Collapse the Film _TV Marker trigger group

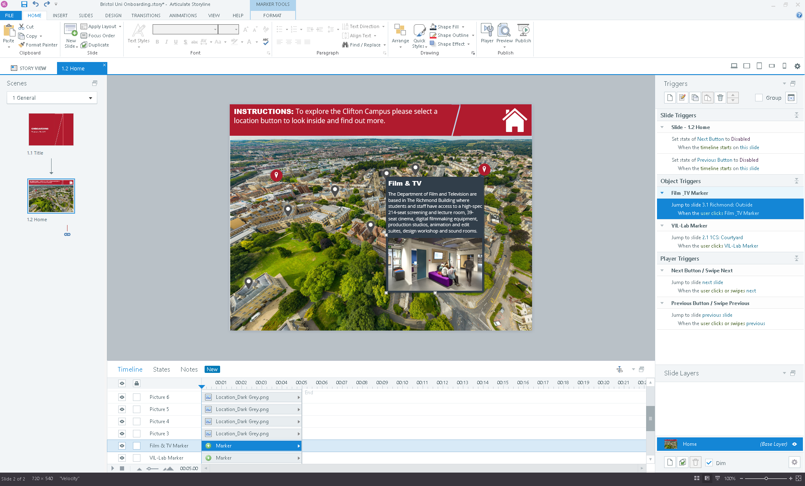(x=662, y=193)
